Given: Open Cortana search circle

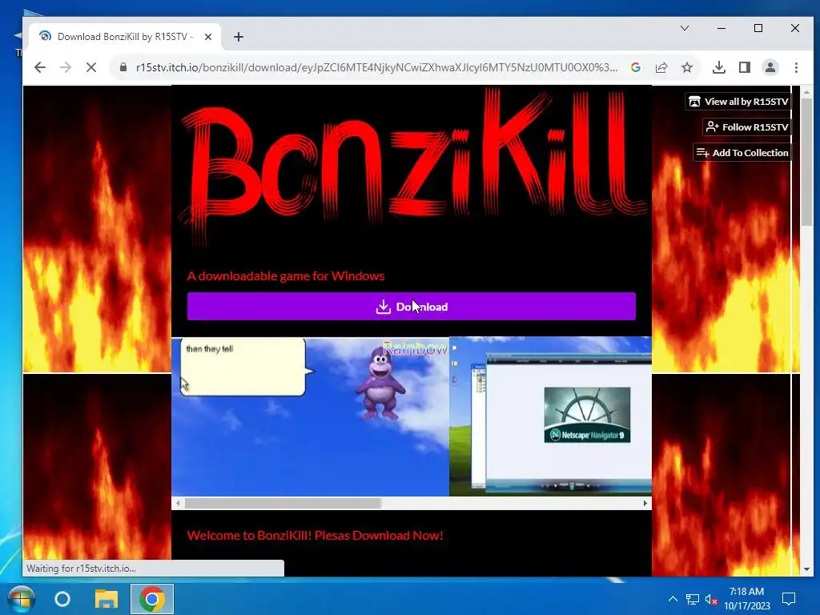Looking at the screenshot, I should (x=62, y=599).
